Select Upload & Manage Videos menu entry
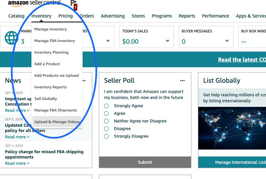 pyautogui.click(x=57, y=122)
